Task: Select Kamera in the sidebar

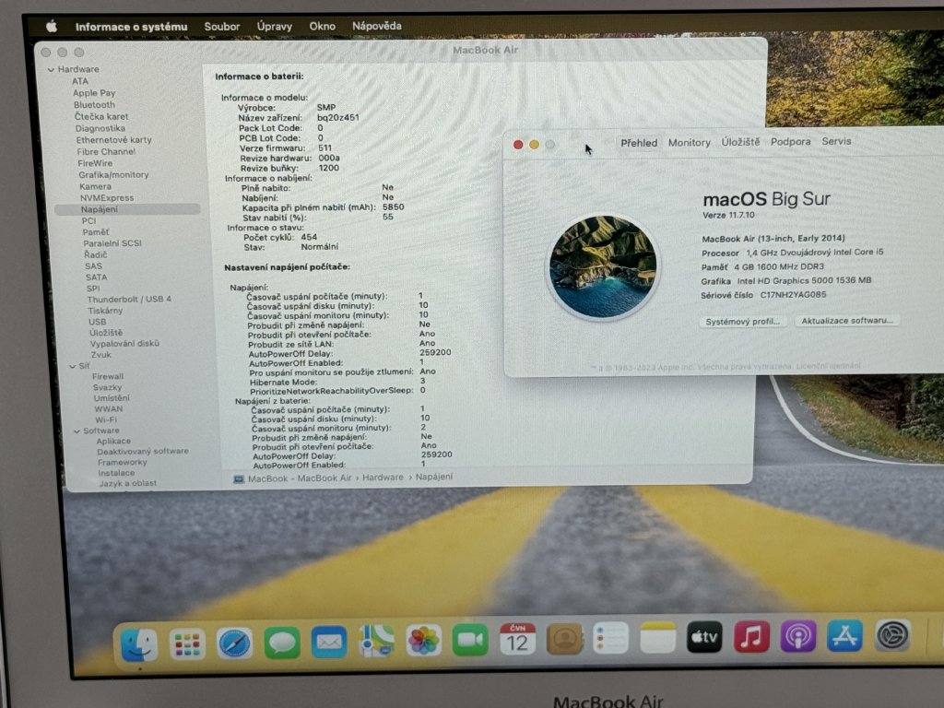Action: (x=95, y=186)
